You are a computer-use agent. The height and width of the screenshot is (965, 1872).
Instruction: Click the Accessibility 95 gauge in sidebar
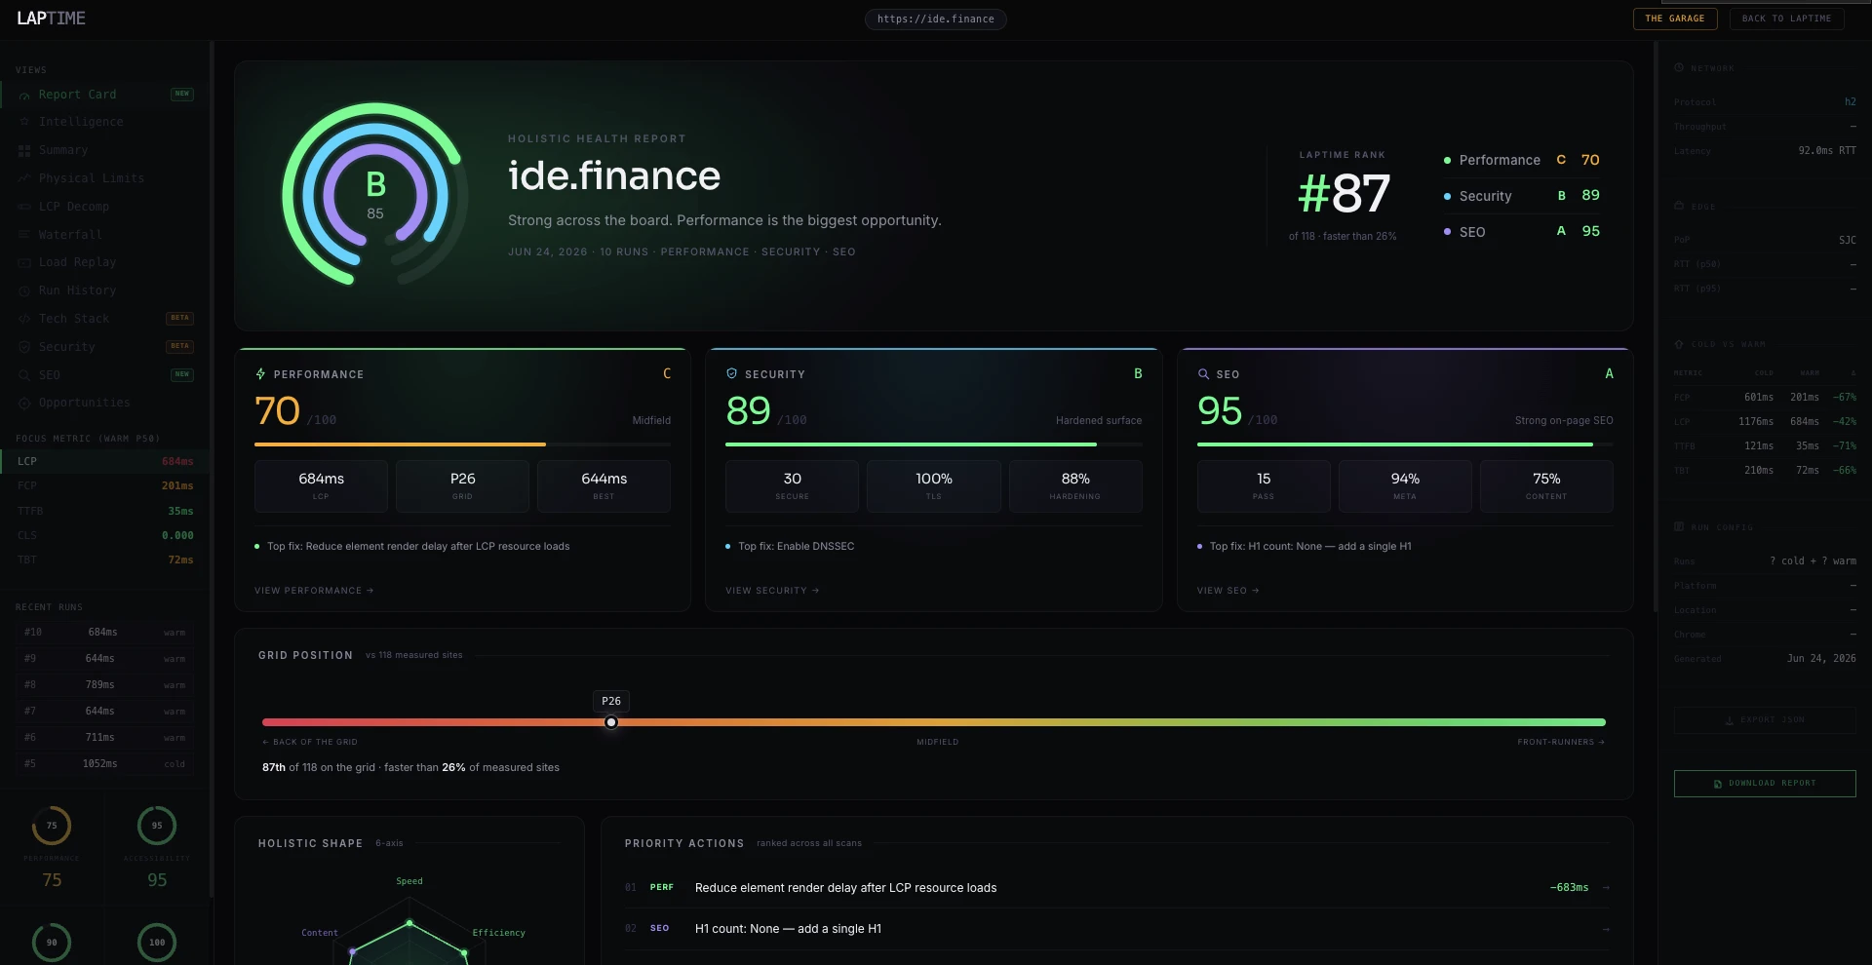pyautogui.click(x=157, y=826)
